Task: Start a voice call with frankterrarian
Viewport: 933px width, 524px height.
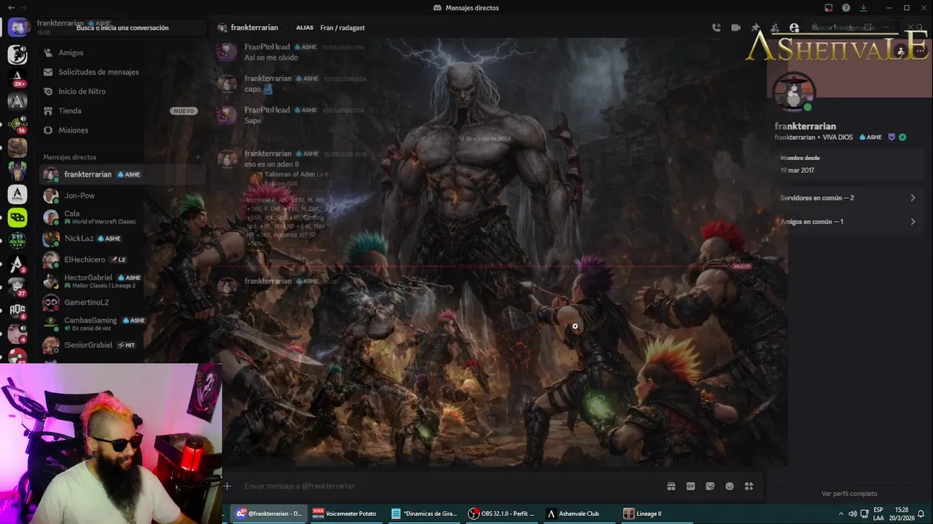Action: (x=717, y=28)
